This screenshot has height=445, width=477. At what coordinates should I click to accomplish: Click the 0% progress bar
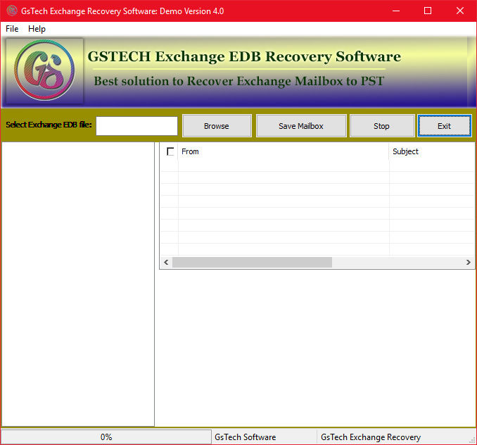point(106,437)
